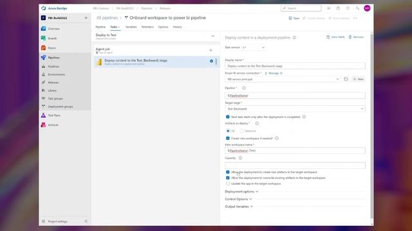Refresh the Power BI service connection list
This screenshot has width=412, height=231.
(x=346, y=79)
